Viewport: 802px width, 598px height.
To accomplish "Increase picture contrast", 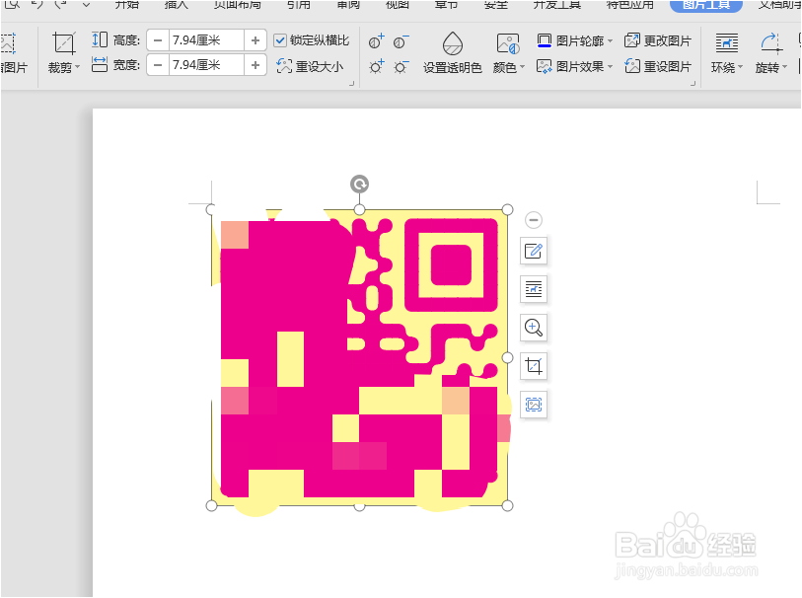I will tap(377, 40).
